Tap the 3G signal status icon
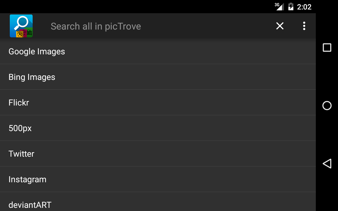Image resolution: width=338 pixels, height=211 pixels. [279, 6]
